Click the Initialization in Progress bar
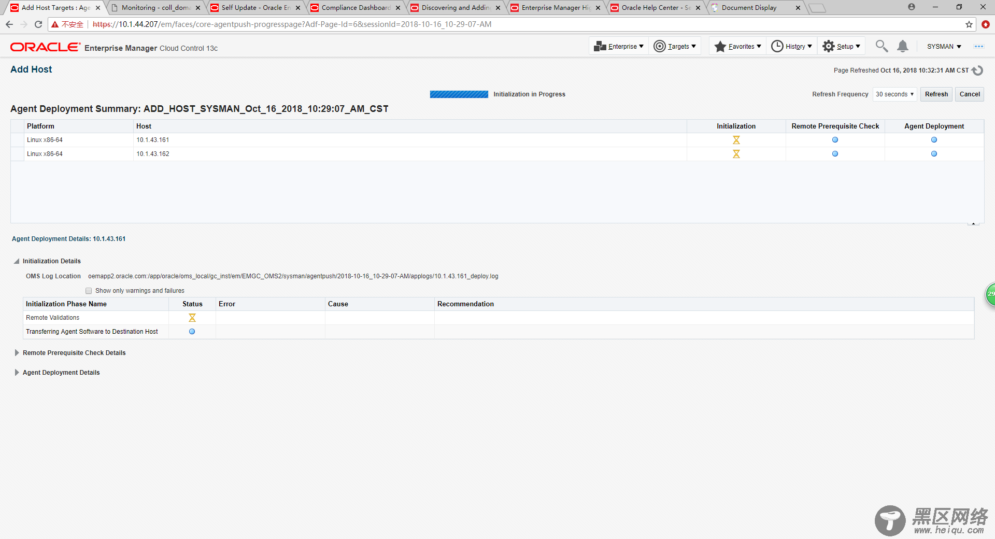This screenshot has height=539, width=995. coord(459,94)
